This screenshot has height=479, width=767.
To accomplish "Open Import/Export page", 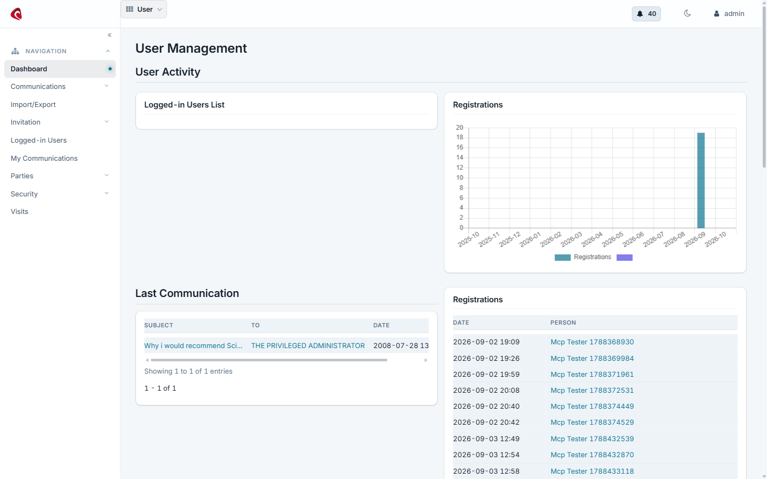I will click(33, 105).
